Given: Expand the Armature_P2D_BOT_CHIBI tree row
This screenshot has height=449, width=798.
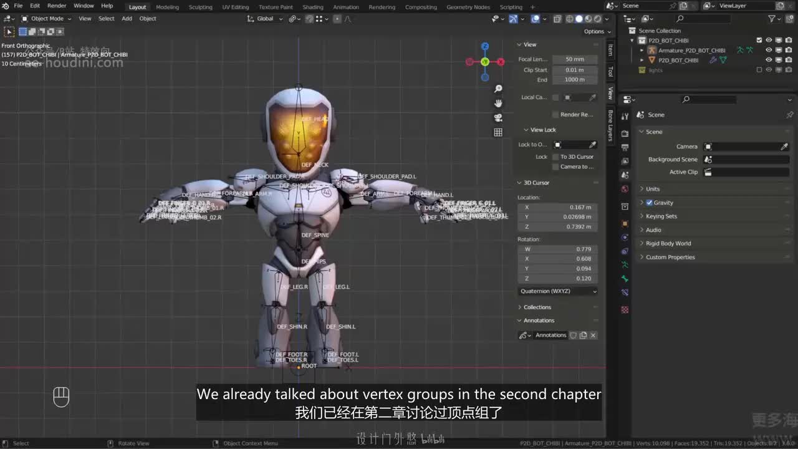Looking at the screenshot, I should [642, 50].
